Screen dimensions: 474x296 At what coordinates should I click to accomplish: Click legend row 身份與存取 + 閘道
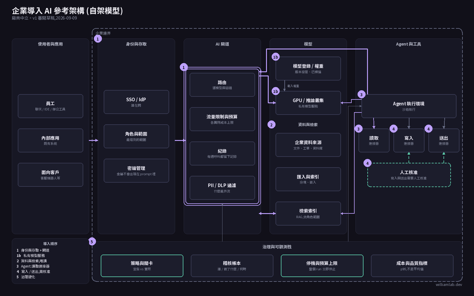tap(33, 250)
